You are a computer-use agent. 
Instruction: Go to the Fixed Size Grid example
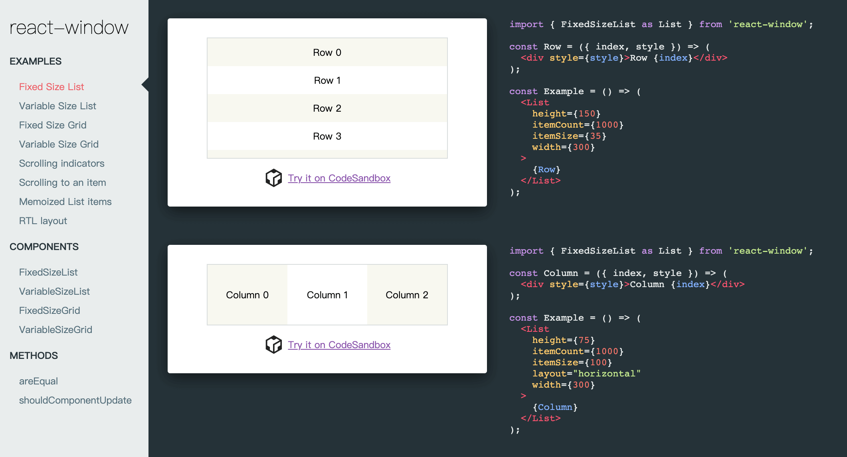tap(53, 125)
